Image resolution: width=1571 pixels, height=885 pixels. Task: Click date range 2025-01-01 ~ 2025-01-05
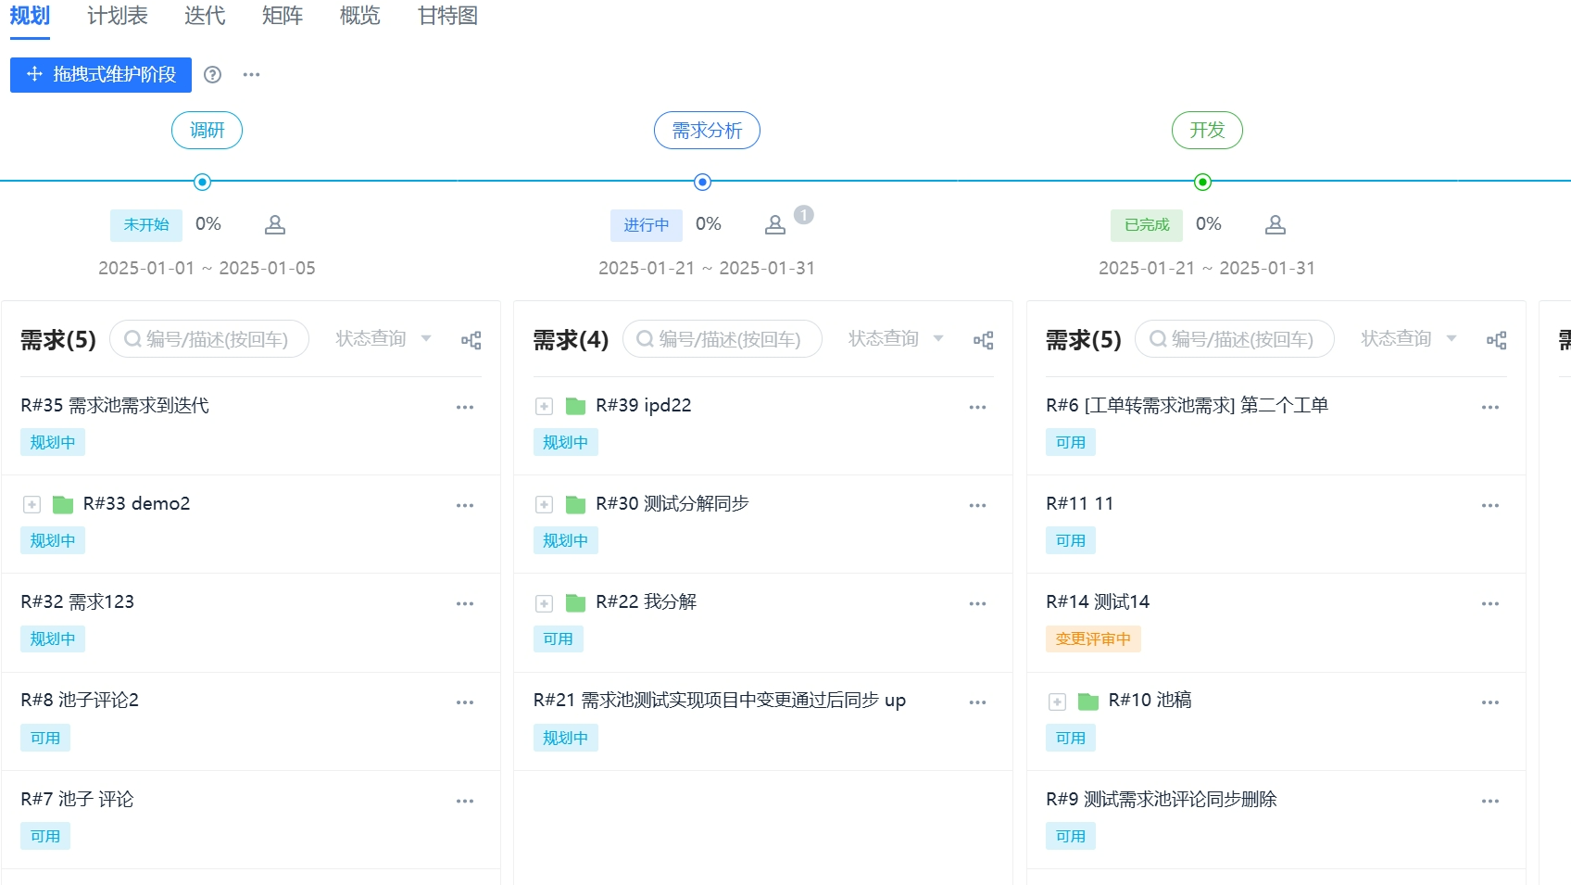tap(207, 269)
